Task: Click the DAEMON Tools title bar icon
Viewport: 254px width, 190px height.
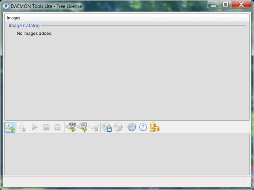Action: [x=6, y=6]
